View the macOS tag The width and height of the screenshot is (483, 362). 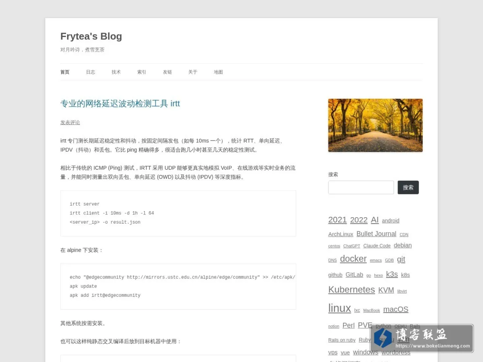pos(396,309)
